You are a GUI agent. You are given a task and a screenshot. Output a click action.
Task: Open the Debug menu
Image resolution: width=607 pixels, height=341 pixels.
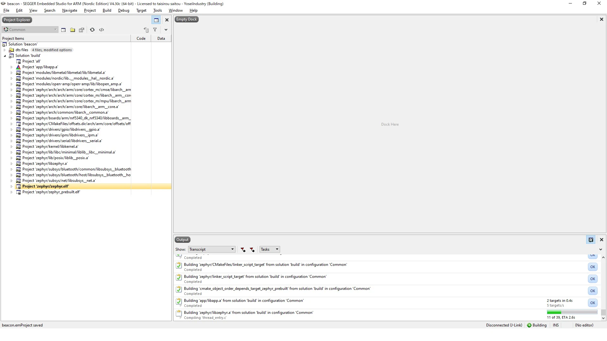point(124,10)
